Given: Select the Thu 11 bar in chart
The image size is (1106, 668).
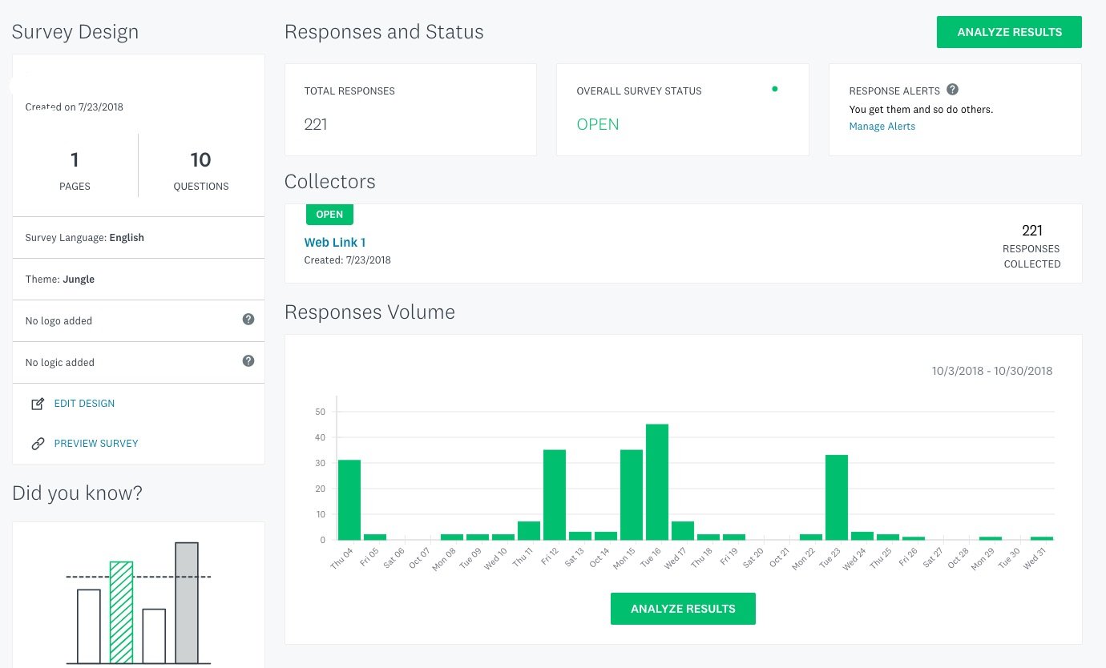Looking at the screenshot, I should point(529,531).
